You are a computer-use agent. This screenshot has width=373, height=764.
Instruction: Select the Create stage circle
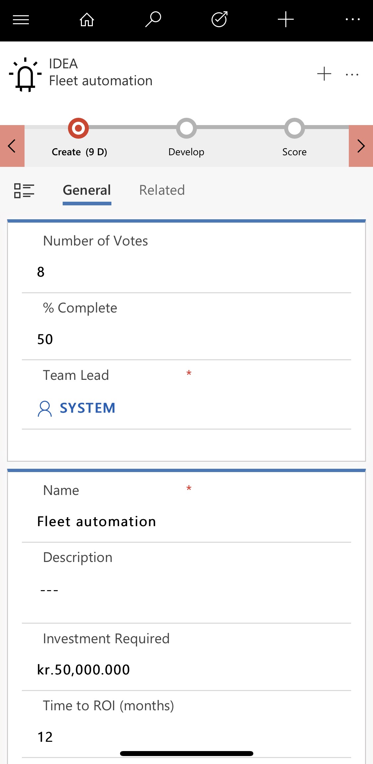78,128
